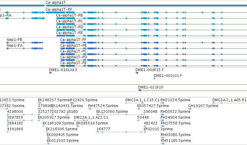Click blue feature glyph under RH03080.5prime
Image resolution: width=247 pixels, height=145 pixels.
[x=163, y=138]
